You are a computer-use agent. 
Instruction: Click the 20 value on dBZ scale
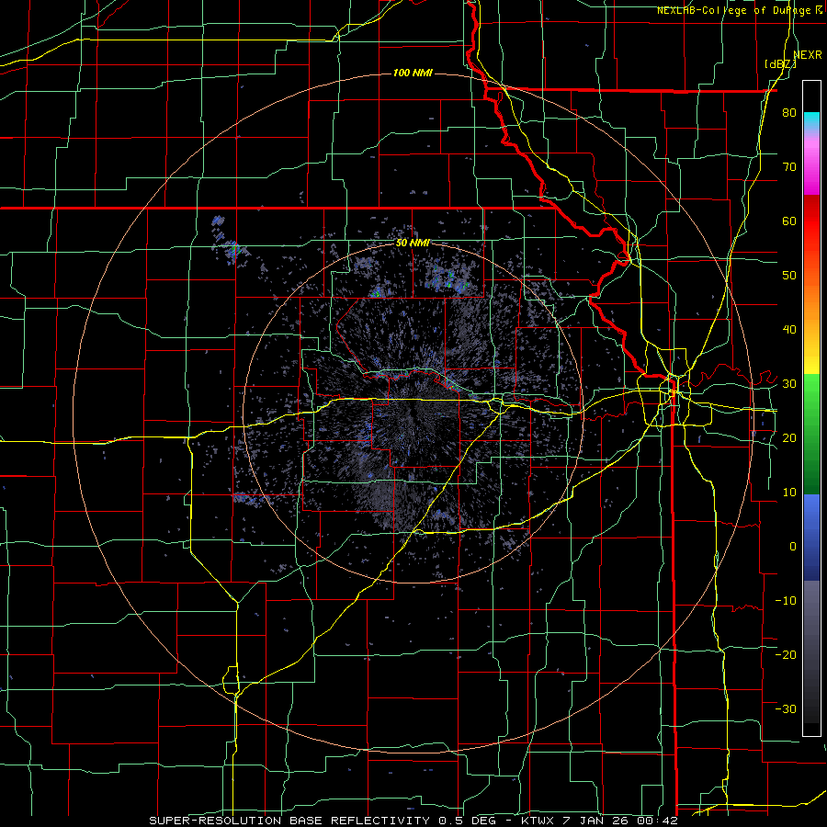pyautogui.click(x=789, y=437)
